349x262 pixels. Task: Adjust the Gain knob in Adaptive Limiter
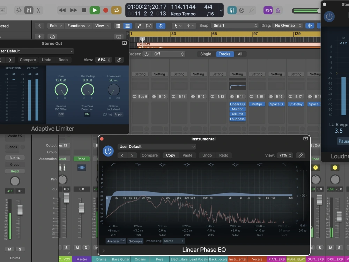point(61,90)
